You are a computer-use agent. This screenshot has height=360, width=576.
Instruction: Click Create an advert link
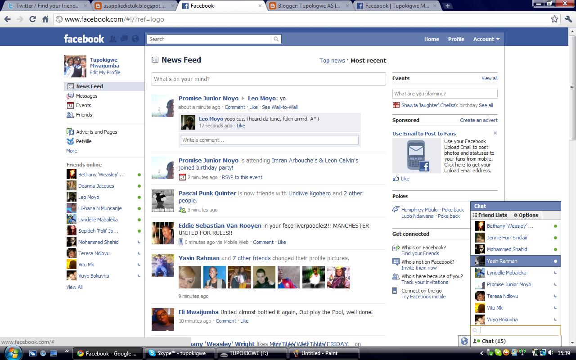click(x=479, y=120)
